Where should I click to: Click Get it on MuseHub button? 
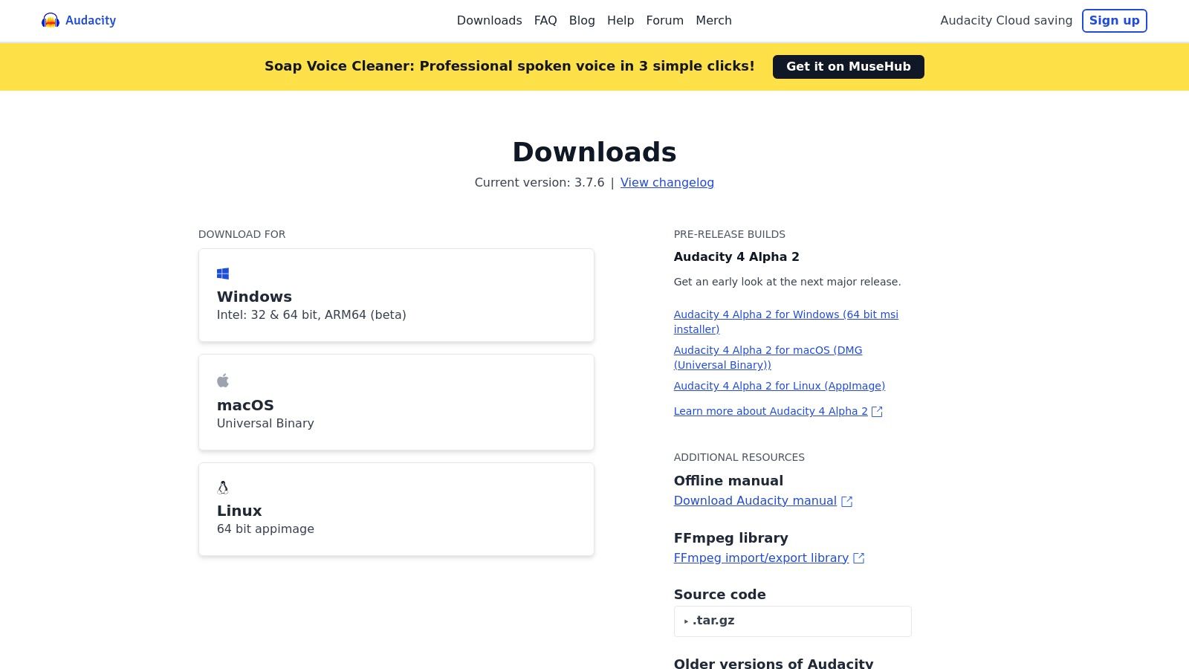coord(848,67)
